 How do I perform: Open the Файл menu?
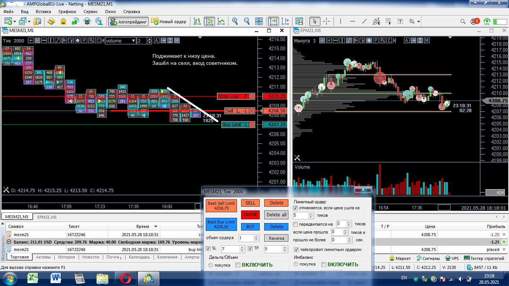pyautogui.click(x=8, y=12)
